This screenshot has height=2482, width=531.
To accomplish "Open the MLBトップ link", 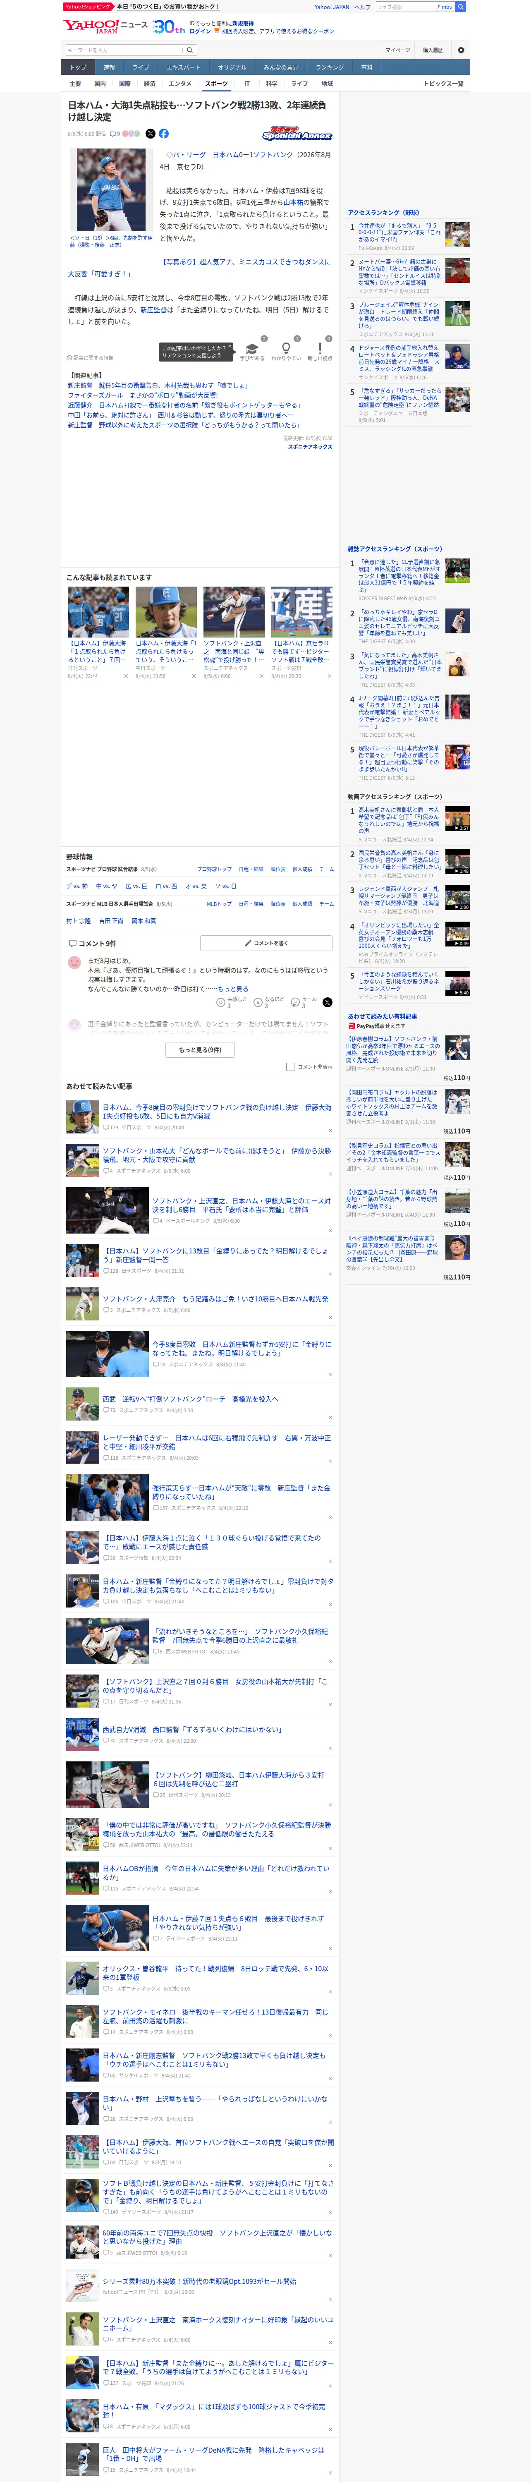I will (x=220, y=904).
